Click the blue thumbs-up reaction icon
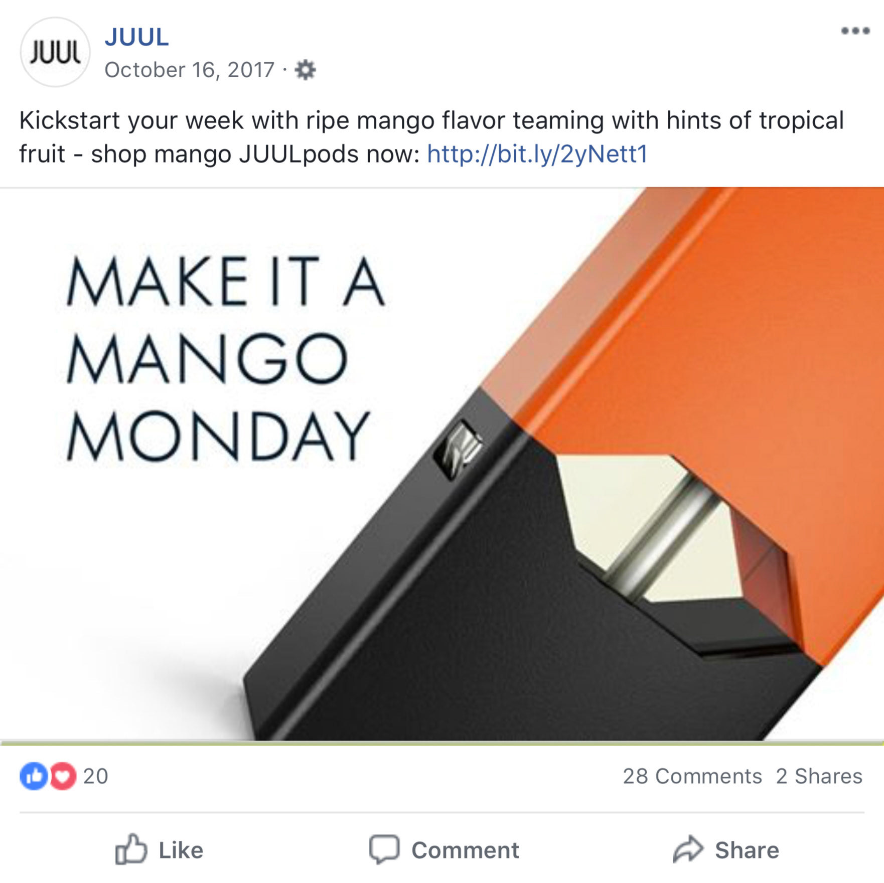Image resolution: width=884 pixels, height=883 pixels. pyautogui.click(x=34, y=776)
